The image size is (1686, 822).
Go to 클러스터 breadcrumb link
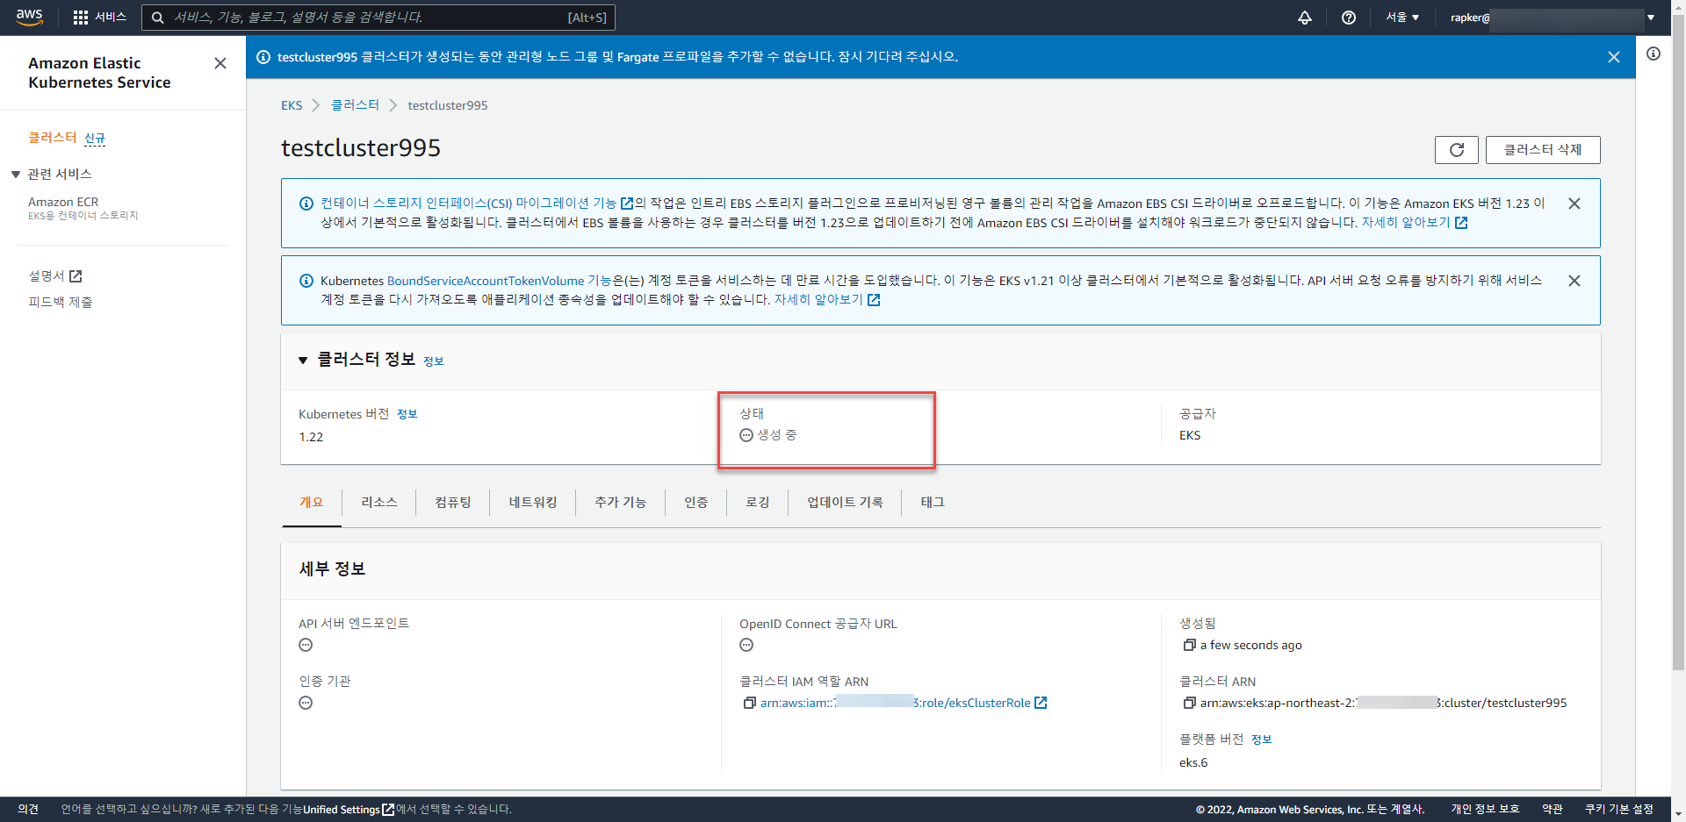pyautogui.click(x=355, y=105)
